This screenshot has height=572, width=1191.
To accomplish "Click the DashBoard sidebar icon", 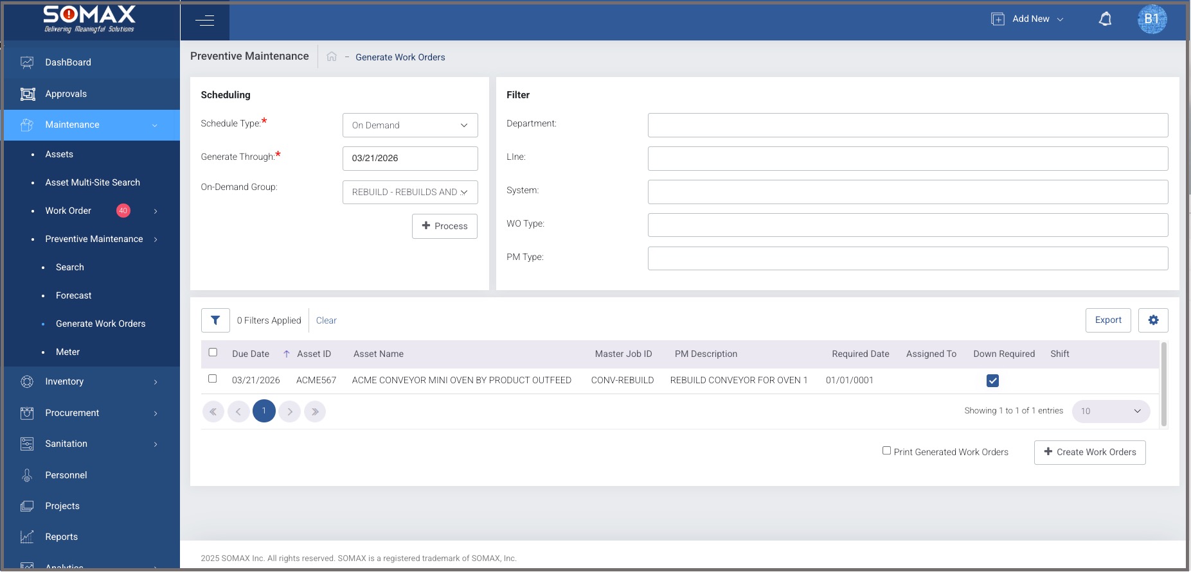I will 27,62.
